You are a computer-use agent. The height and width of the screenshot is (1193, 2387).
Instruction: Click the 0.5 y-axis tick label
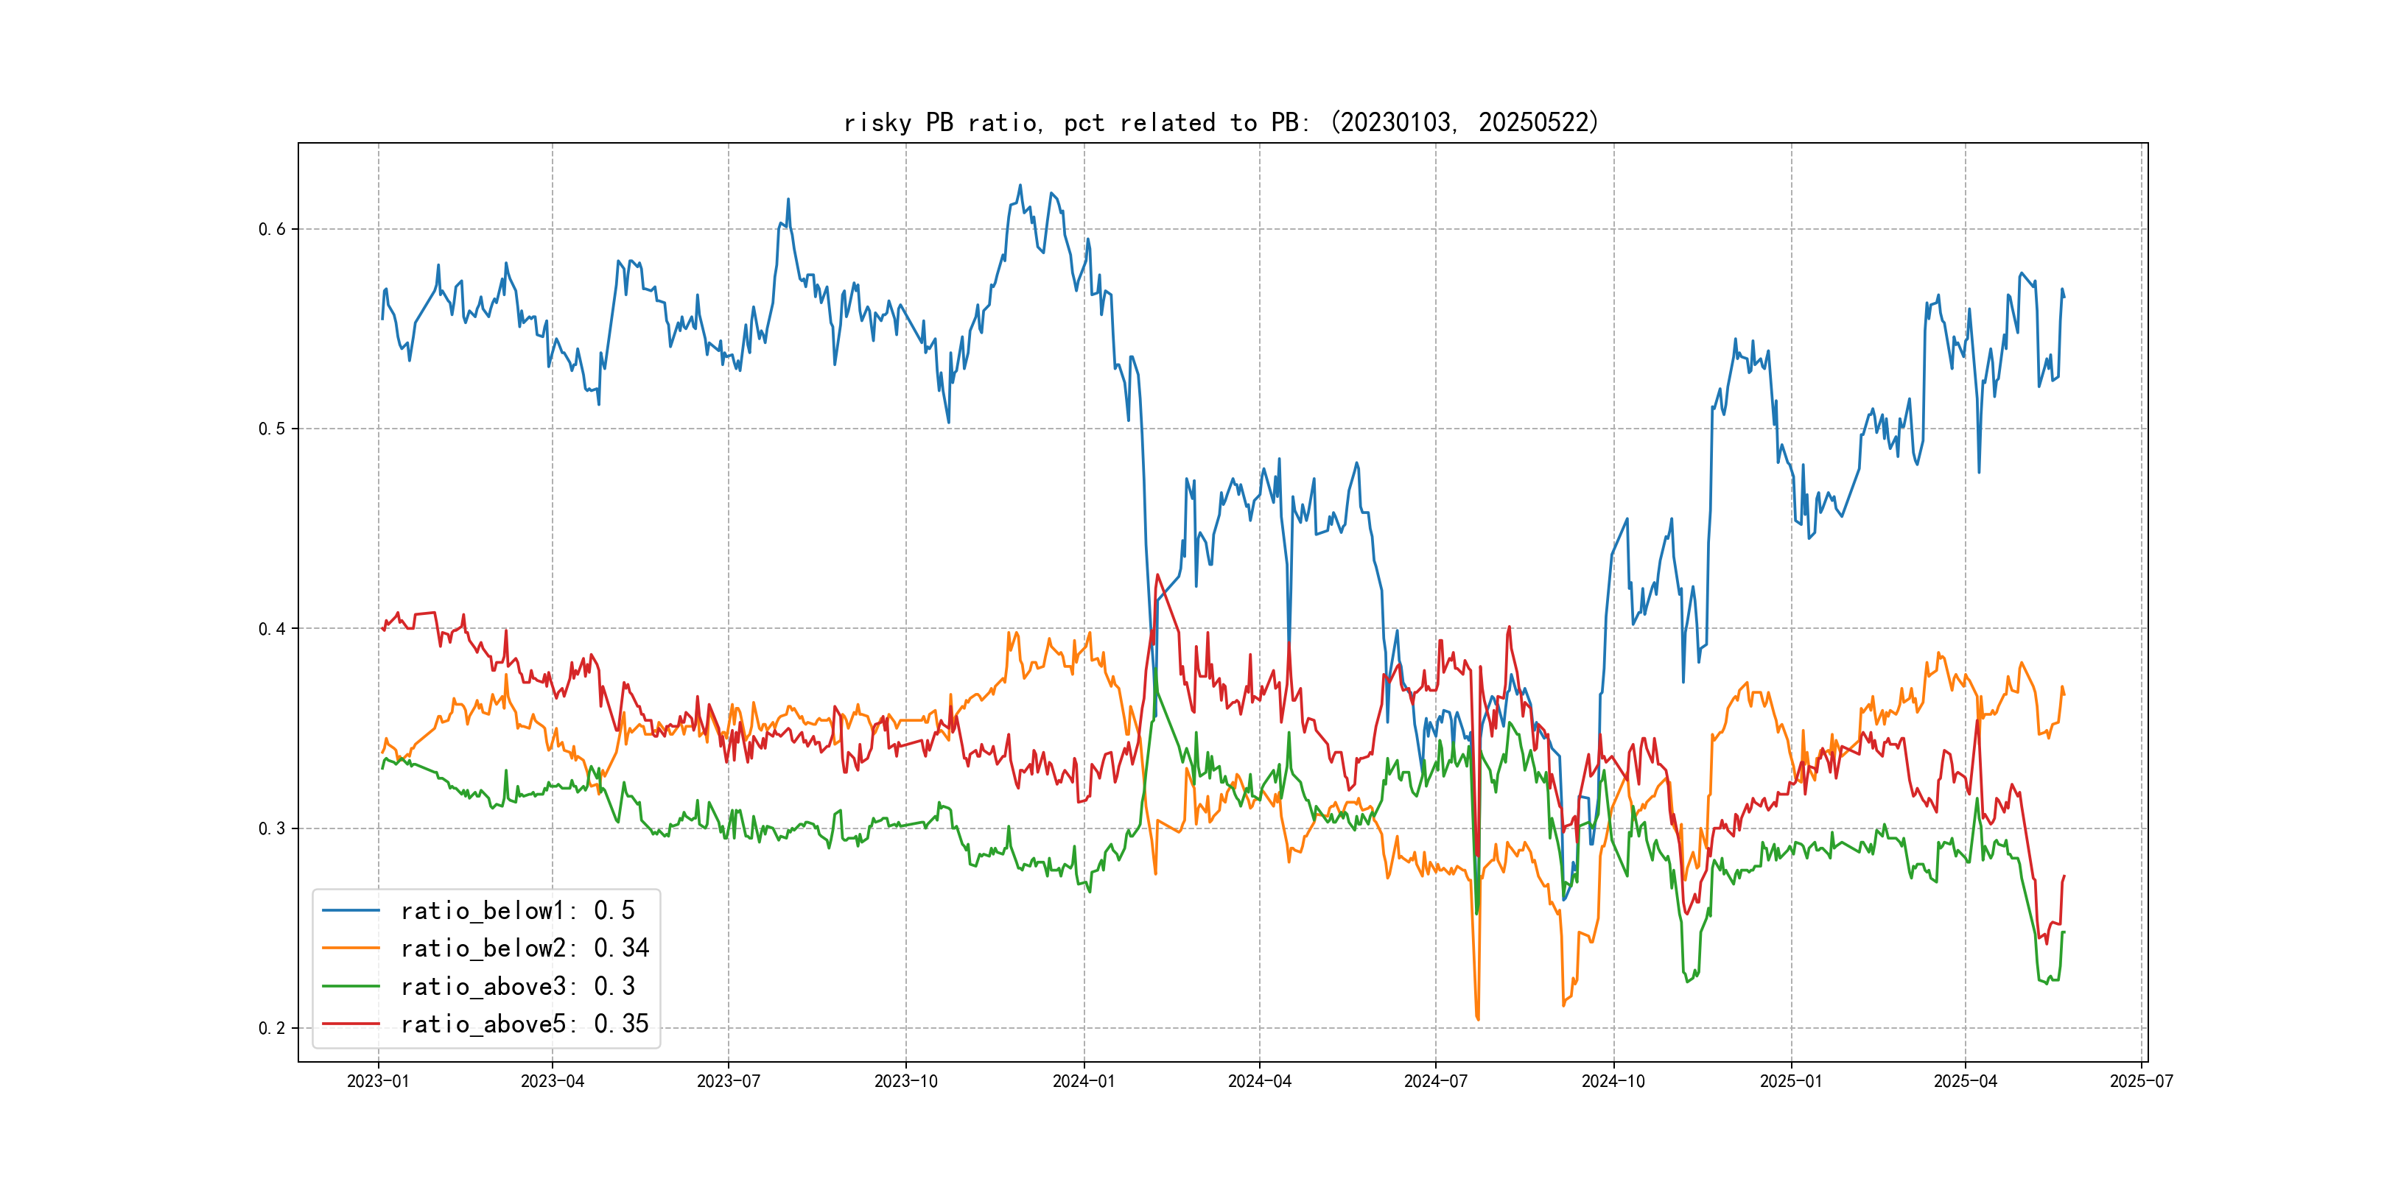272,429
